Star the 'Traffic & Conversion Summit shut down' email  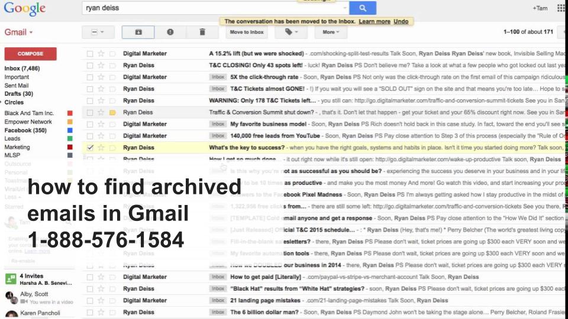(101, 112)
